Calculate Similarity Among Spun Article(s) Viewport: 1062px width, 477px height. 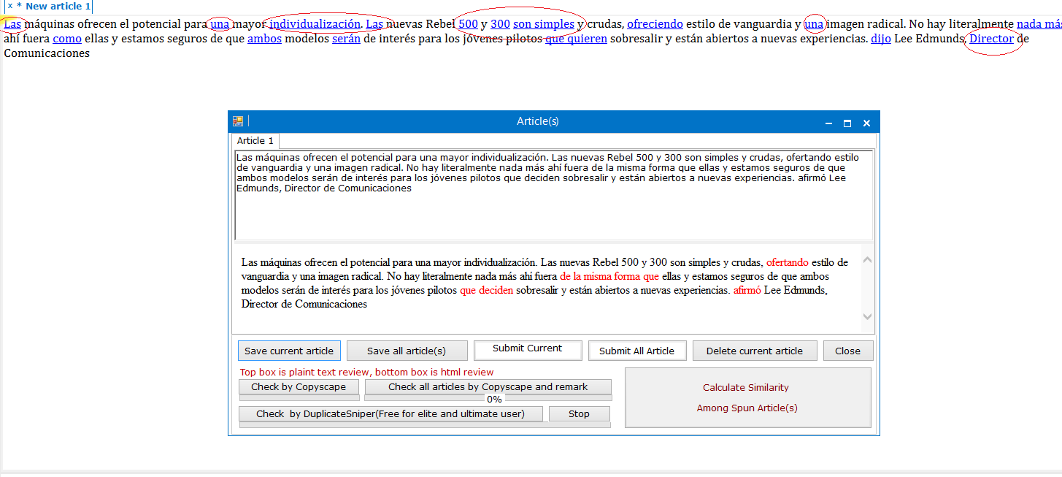747,397
